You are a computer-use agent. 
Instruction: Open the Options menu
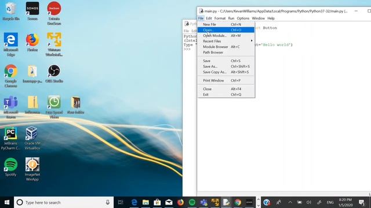point(243,18)
